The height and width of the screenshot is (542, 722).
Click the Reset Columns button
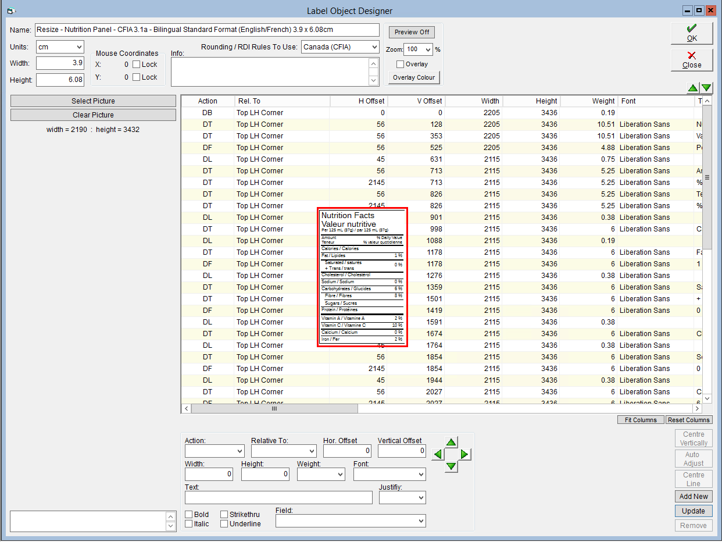click(689, 420)
